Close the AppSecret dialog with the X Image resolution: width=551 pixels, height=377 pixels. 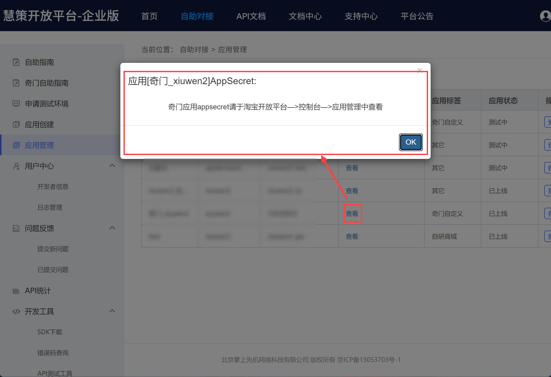point(419,70)
